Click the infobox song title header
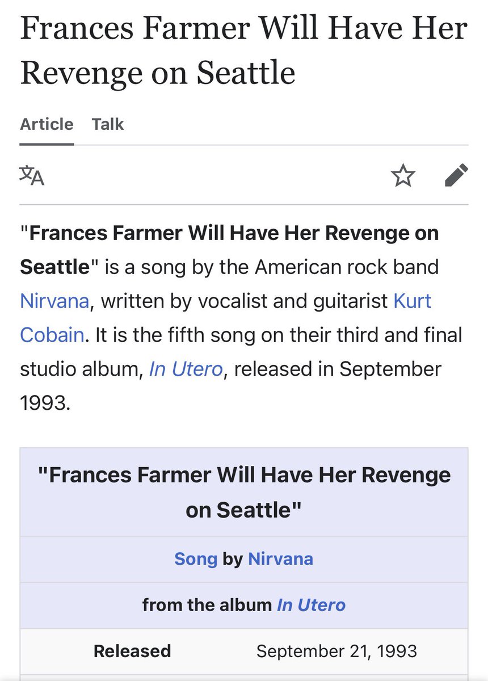Screen dimensions: 488x681 coord(244,492)
